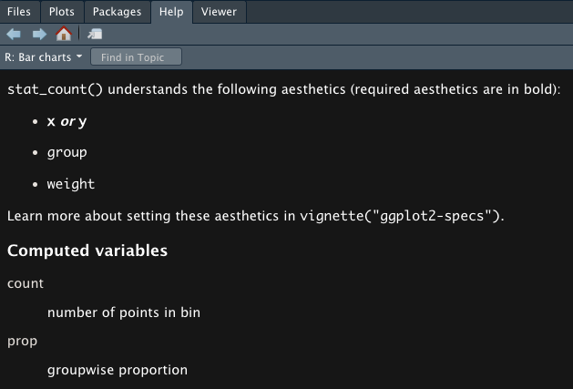Click the 'prop' computed variable term
The width and height of the screenshot is (573, 389).
(23, 341)
